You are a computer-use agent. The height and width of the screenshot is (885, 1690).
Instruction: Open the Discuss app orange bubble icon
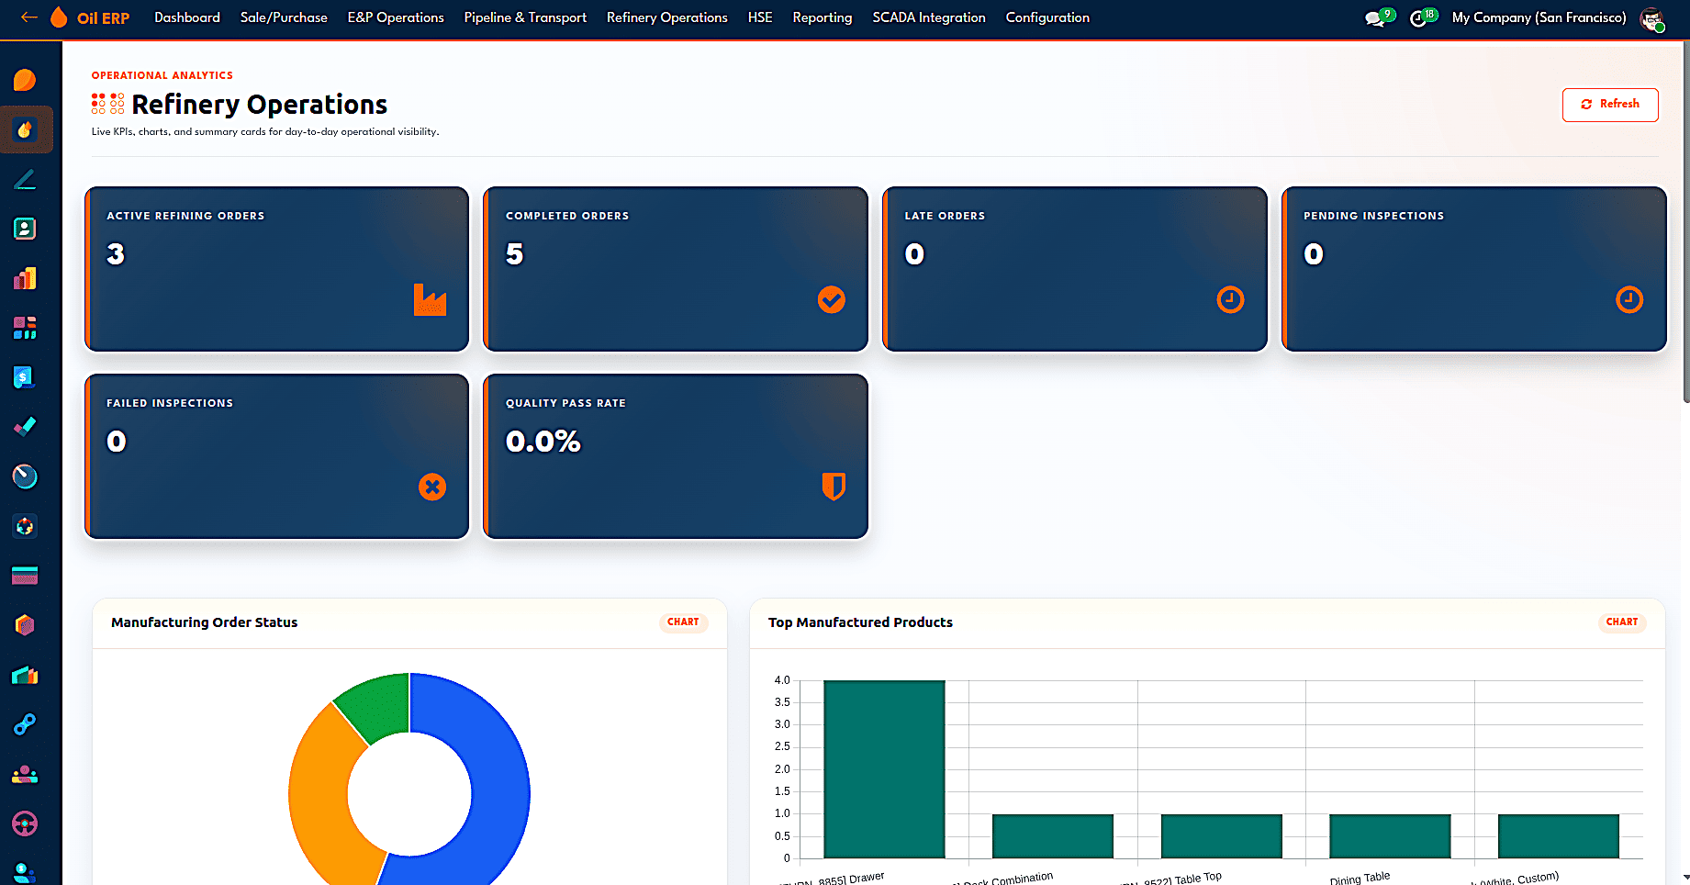pyautogui.click(x=25, y=81)
